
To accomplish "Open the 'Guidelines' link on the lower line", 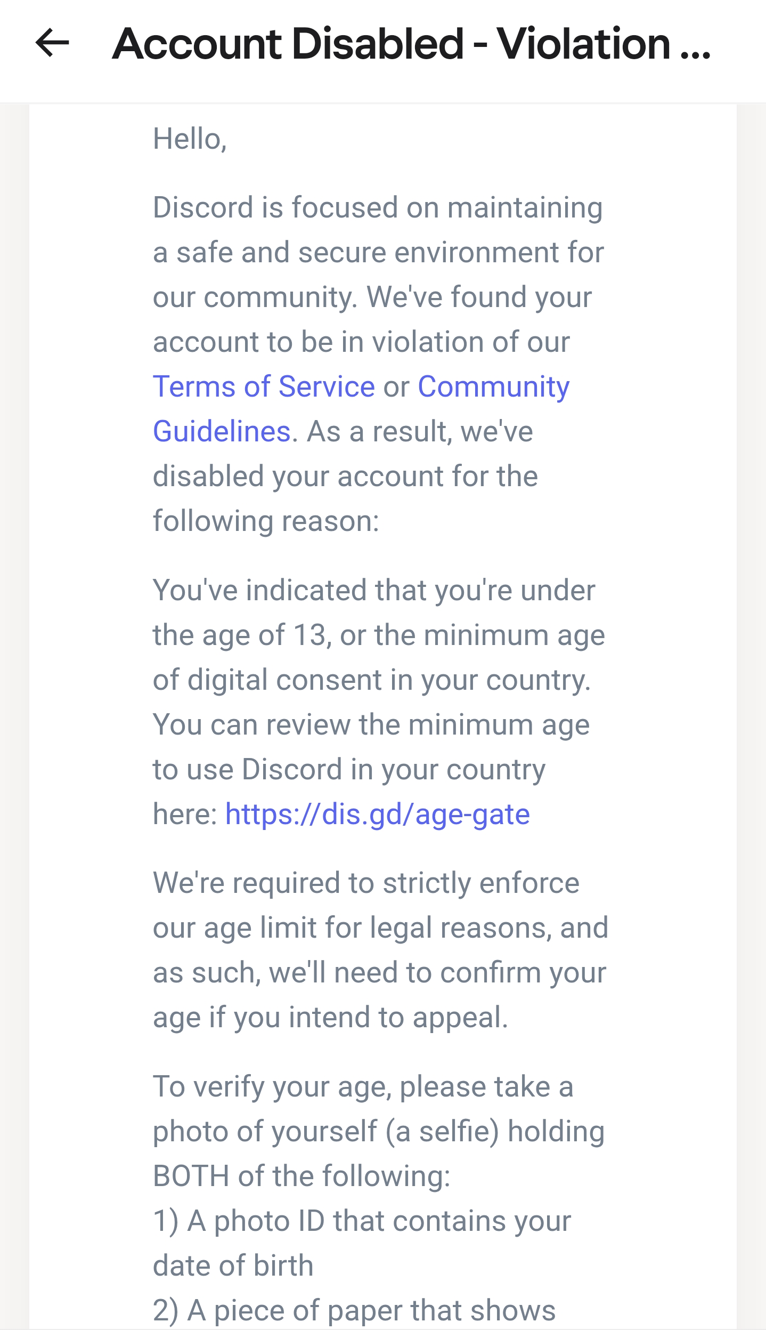I will [222, 431].
